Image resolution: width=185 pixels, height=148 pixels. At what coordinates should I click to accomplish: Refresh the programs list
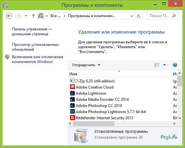[139, 16]
